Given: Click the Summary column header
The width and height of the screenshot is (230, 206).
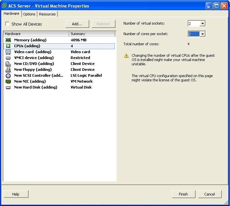Looking at the screenshot, I should [92, 34].
